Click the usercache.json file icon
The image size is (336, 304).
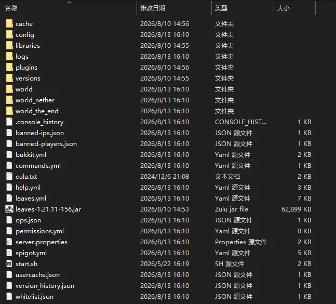pyautogui.click(x=9, y=274)
